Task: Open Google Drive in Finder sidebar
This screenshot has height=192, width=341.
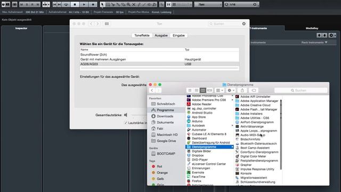Action: (x=166, y=141)
